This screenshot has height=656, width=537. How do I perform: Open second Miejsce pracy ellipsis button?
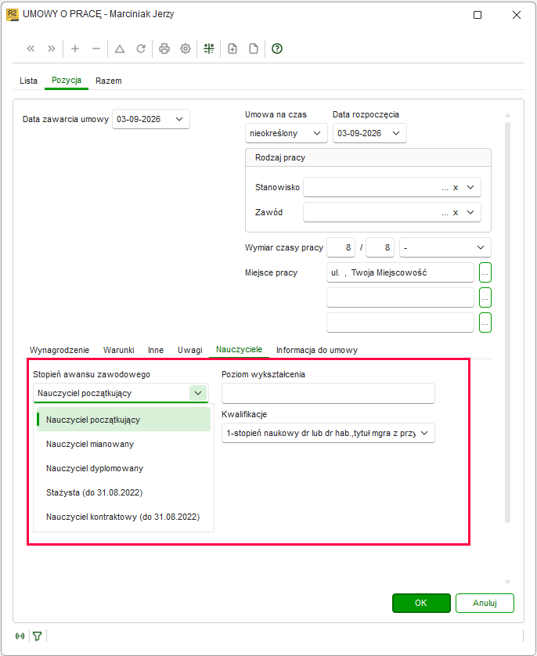[485, 298]
